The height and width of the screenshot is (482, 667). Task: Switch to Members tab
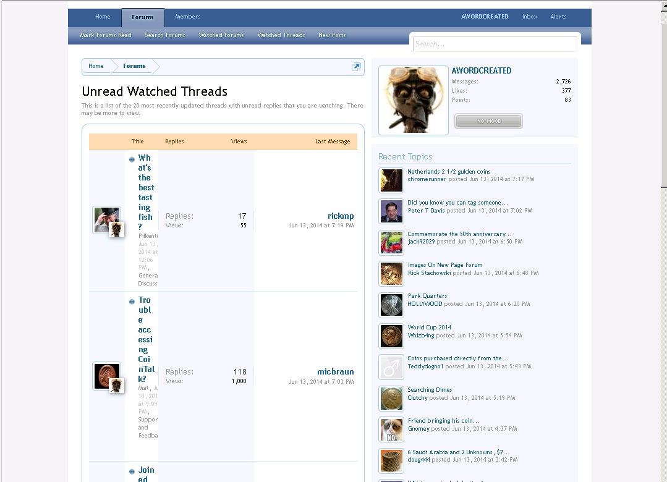coord(187,17)
